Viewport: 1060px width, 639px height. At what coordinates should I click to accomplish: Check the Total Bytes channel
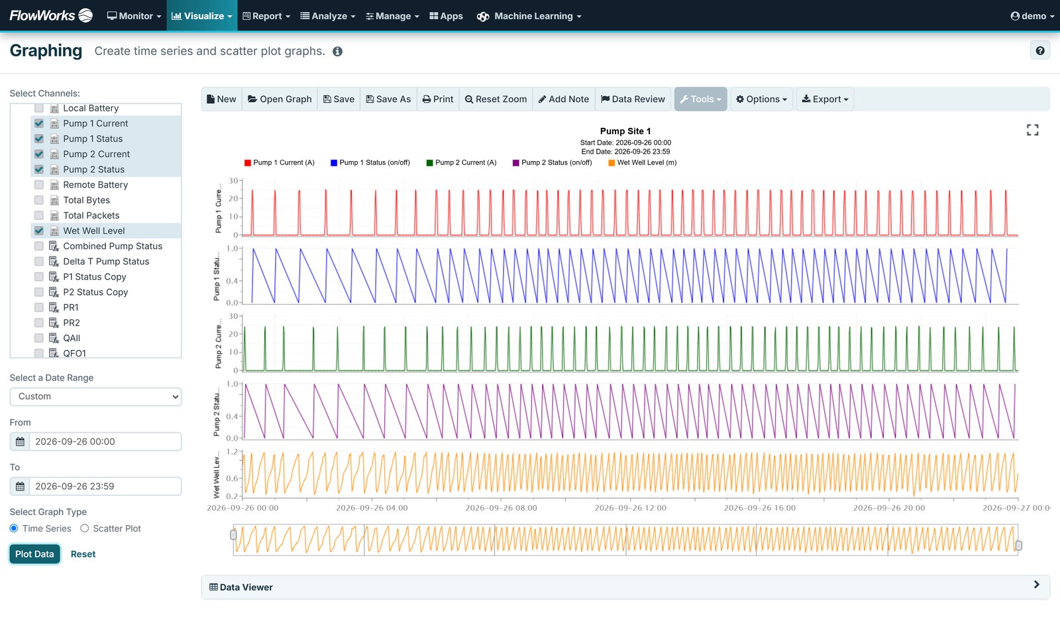pyautogui.click(x=39, y=200)
